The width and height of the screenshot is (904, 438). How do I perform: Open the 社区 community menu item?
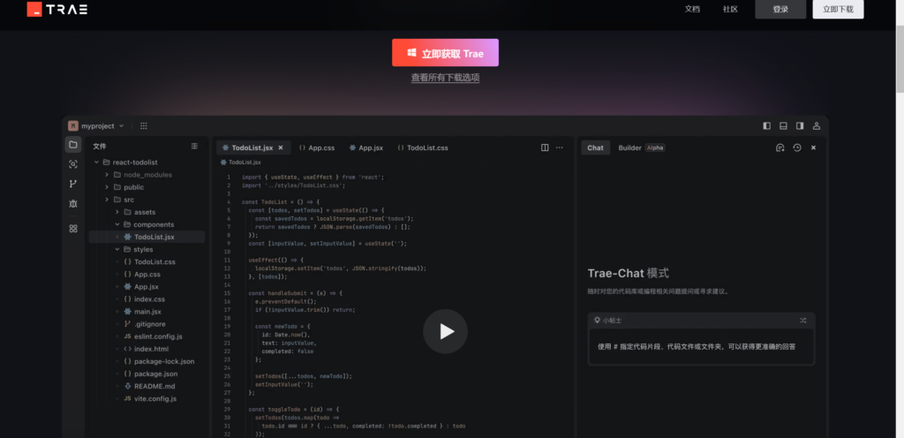730,9
